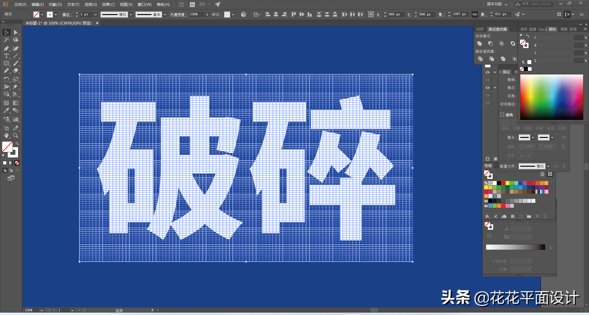Select the Eraser tool
The image size is (589, 315).
[16, 71]
